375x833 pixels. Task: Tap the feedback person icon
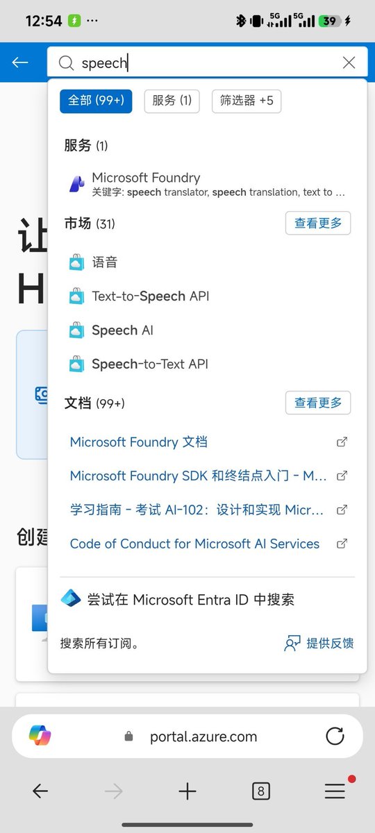pos(292,643)
